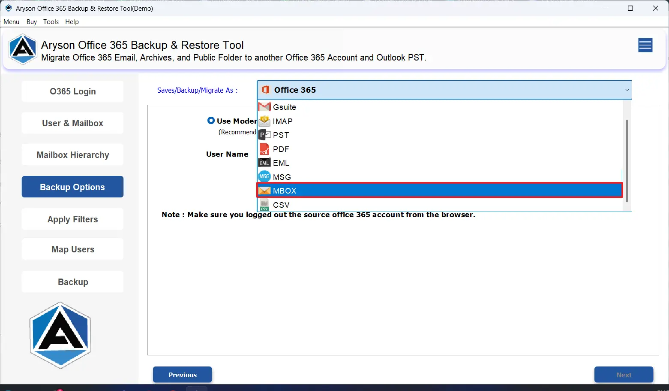Image resolution: width=669 pixels, height=391 pixels.
Task: Click the Next button
Action: point(624,375)
